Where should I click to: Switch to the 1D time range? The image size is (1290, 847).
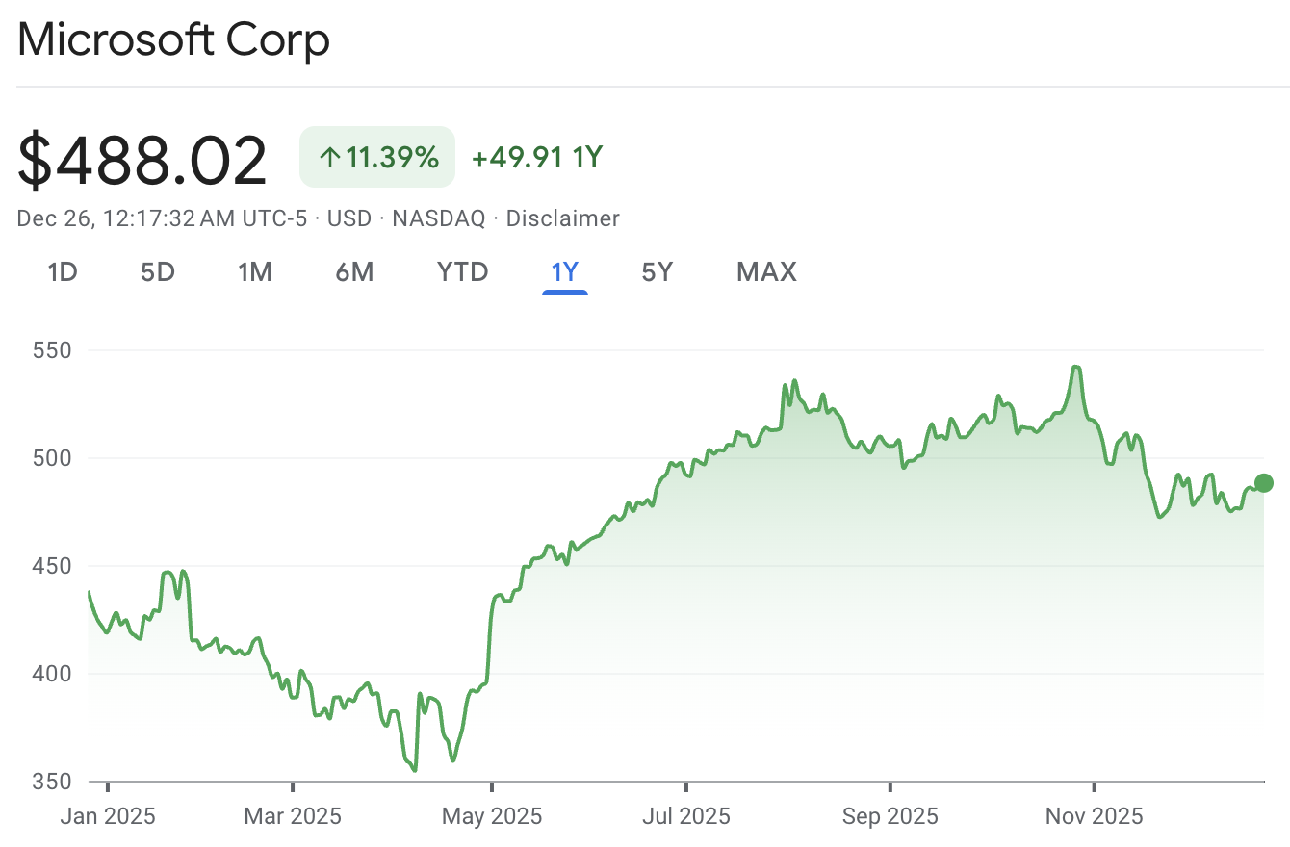(62, 272)
